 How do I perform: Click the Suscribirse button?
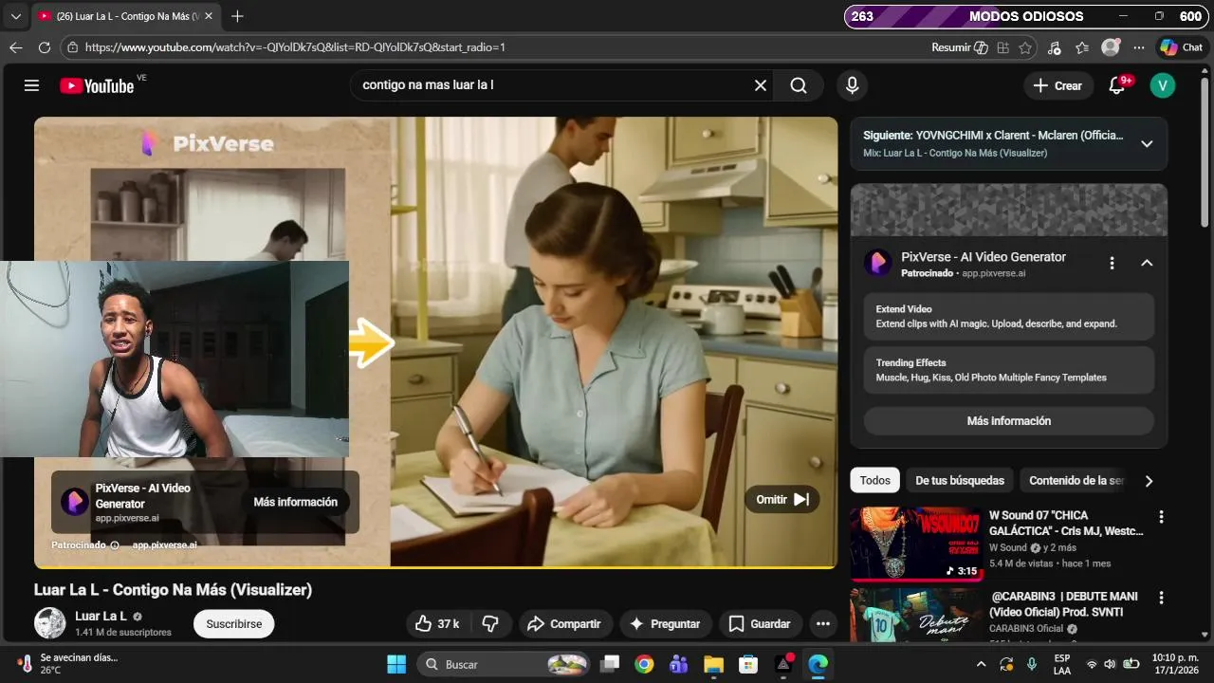(x=234, y=624)
